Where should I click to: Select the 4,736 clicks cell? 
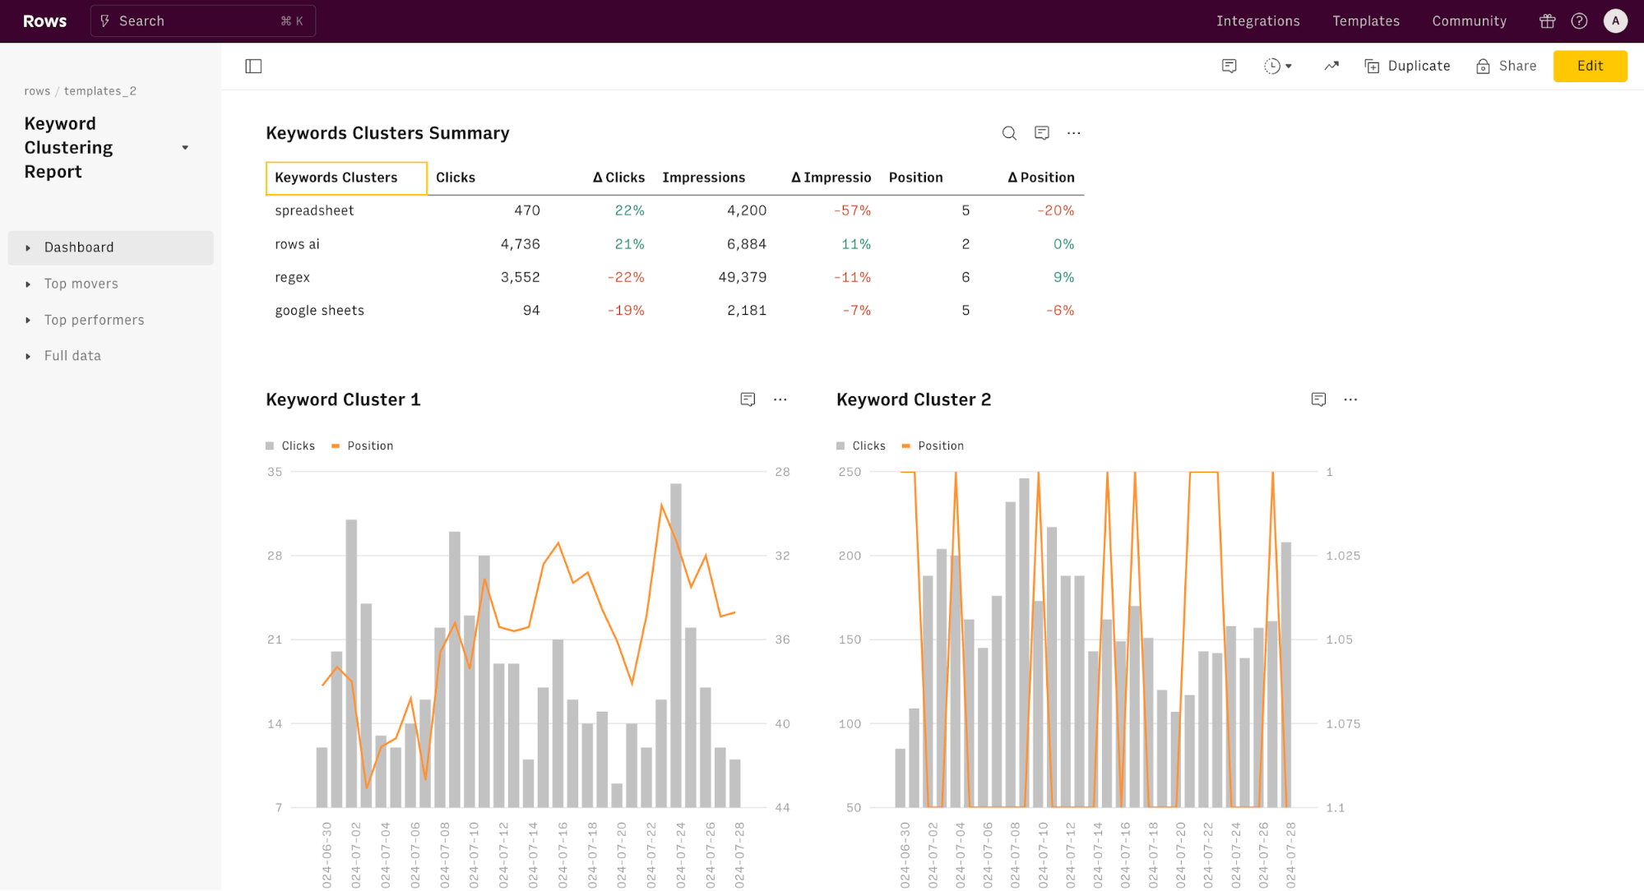coord(520,244)
